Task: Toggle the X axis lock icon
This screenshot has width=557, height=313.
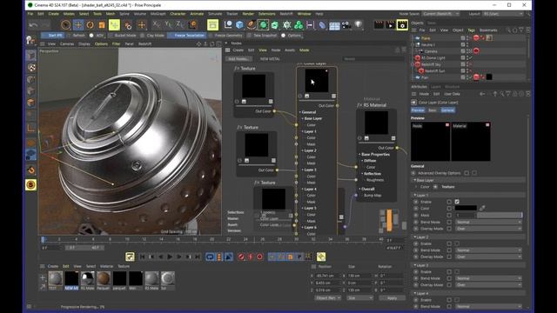Action: (x=157, y=24)
